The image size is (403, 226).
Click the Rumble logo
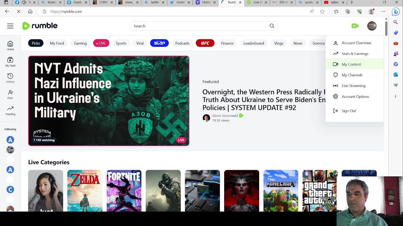click(x=40, y=26)
